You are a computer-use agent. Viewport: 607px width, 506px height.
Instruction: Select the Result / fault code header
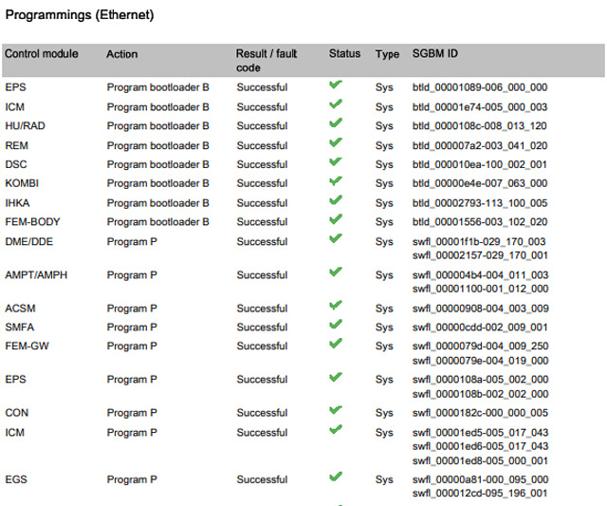click(x=267, y=61)
